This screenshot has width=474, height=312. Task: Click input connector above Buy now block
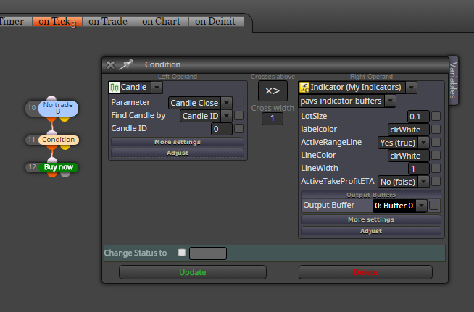click(x=52, y=161)
